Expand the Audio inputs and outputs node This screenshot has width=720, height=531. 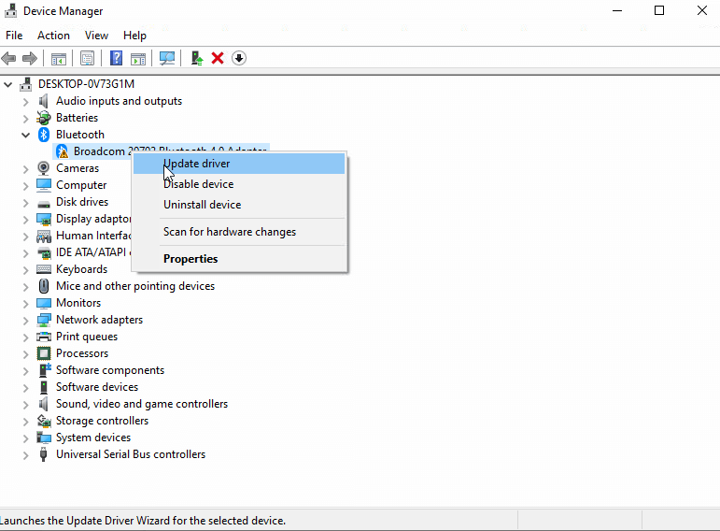pos(26,101)
